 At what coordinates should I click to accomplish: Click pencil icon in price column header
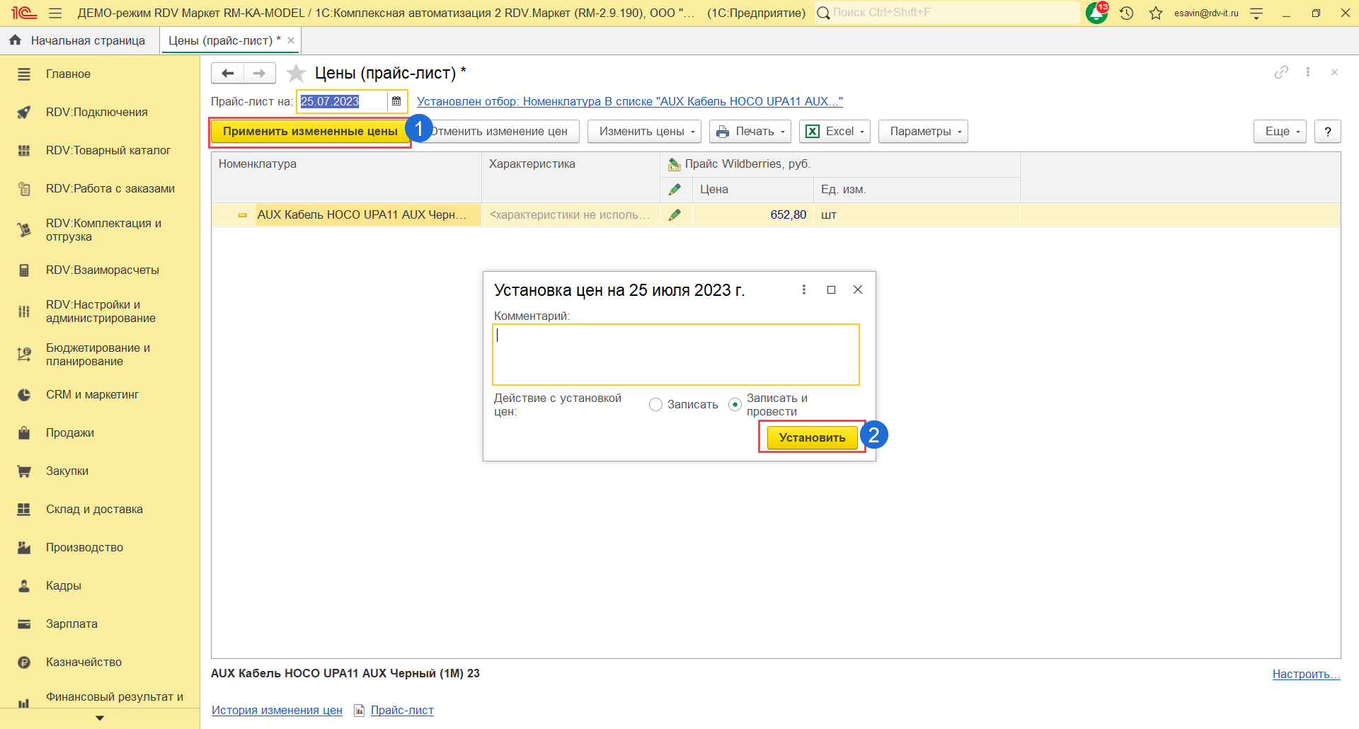coord(675,189)
